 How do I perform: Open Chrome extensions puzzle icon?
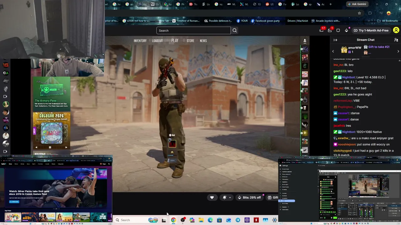point(370,13)
